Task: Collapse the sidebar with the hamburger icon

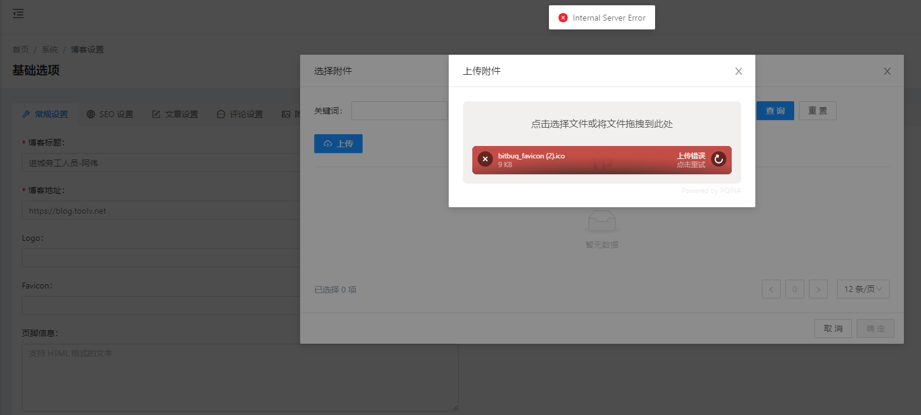Action: (18, 13)
